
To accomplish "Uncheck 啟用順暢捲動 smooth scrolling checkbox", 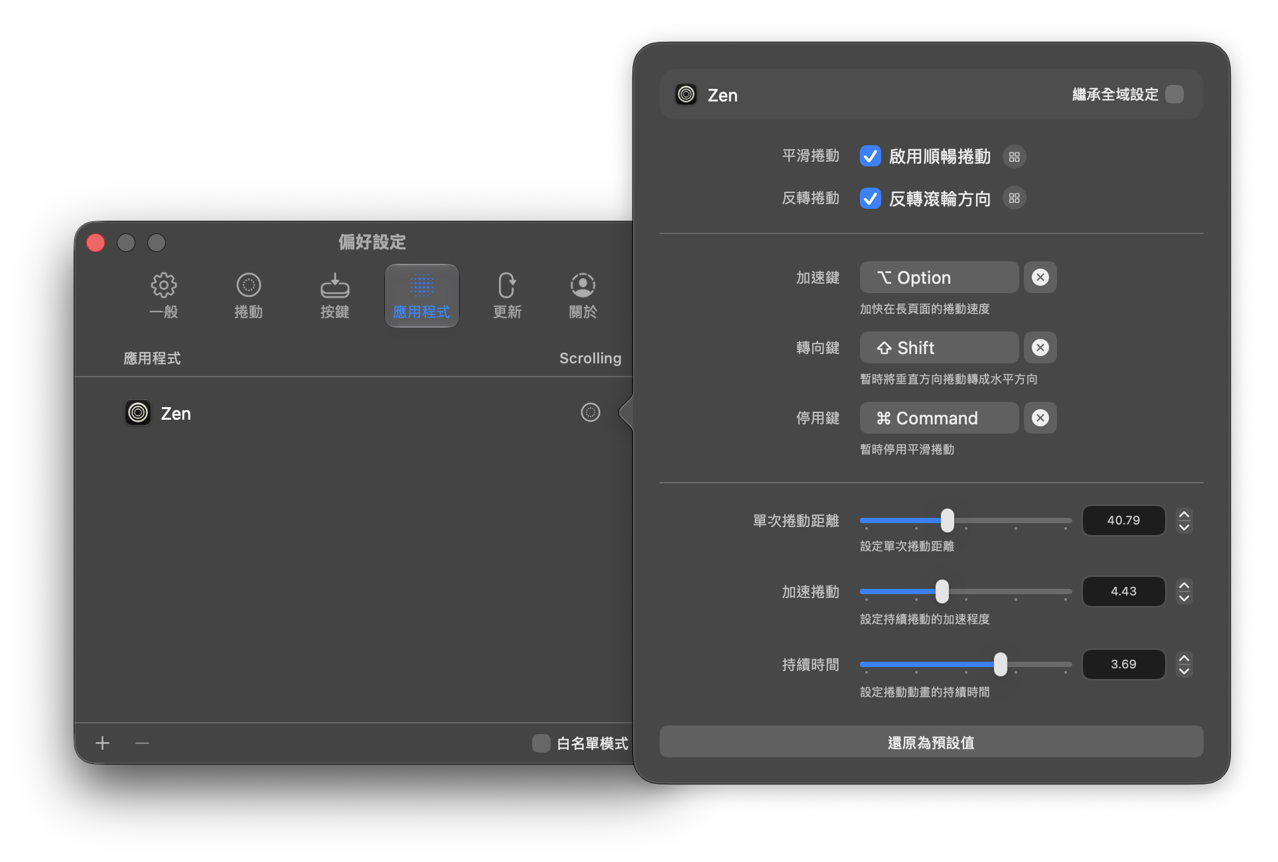I will 871,156.
